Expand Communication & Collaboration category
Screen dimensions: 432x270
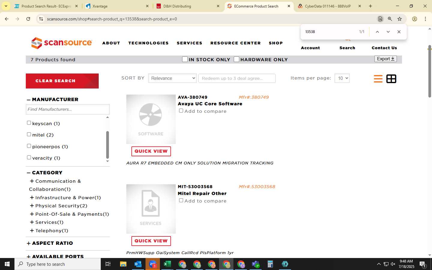point(31,181)
